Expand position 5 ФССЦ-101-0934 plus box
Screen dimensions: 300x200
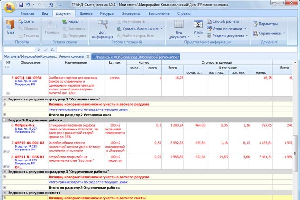pyautogui.click(x=8, y=94)
